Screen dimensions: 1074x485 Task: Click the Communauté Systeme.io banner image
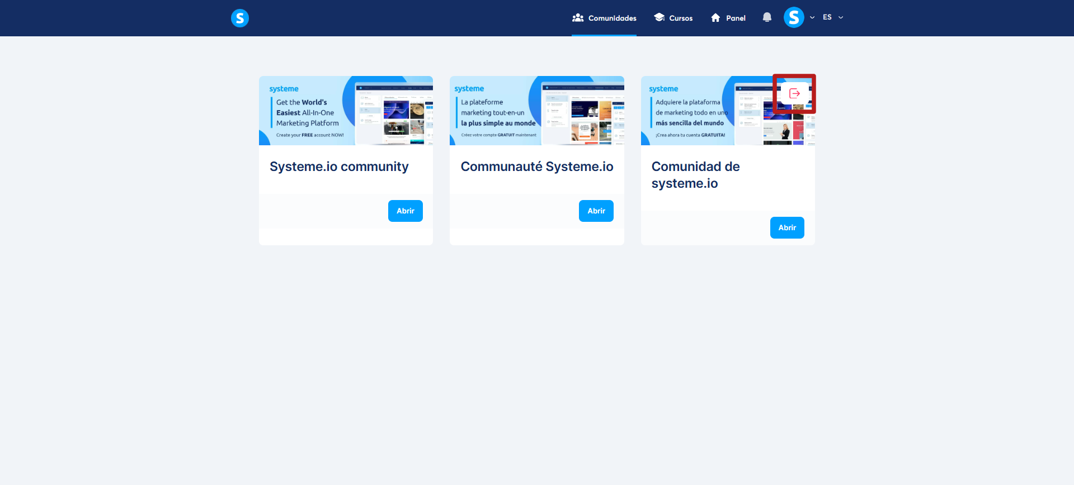pos(537,111)
